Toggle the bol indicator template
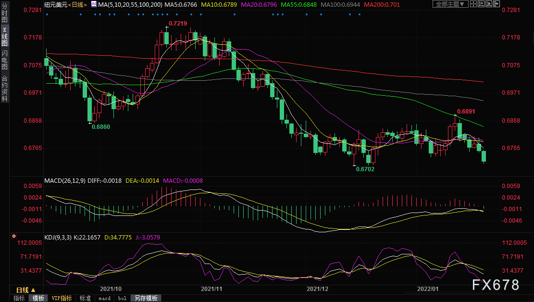The image size is (534, 302). (122, 298)
